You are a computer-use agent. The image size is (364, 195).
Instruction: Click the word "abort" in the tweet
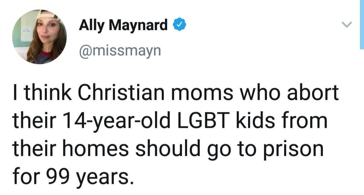click(313, 92)
